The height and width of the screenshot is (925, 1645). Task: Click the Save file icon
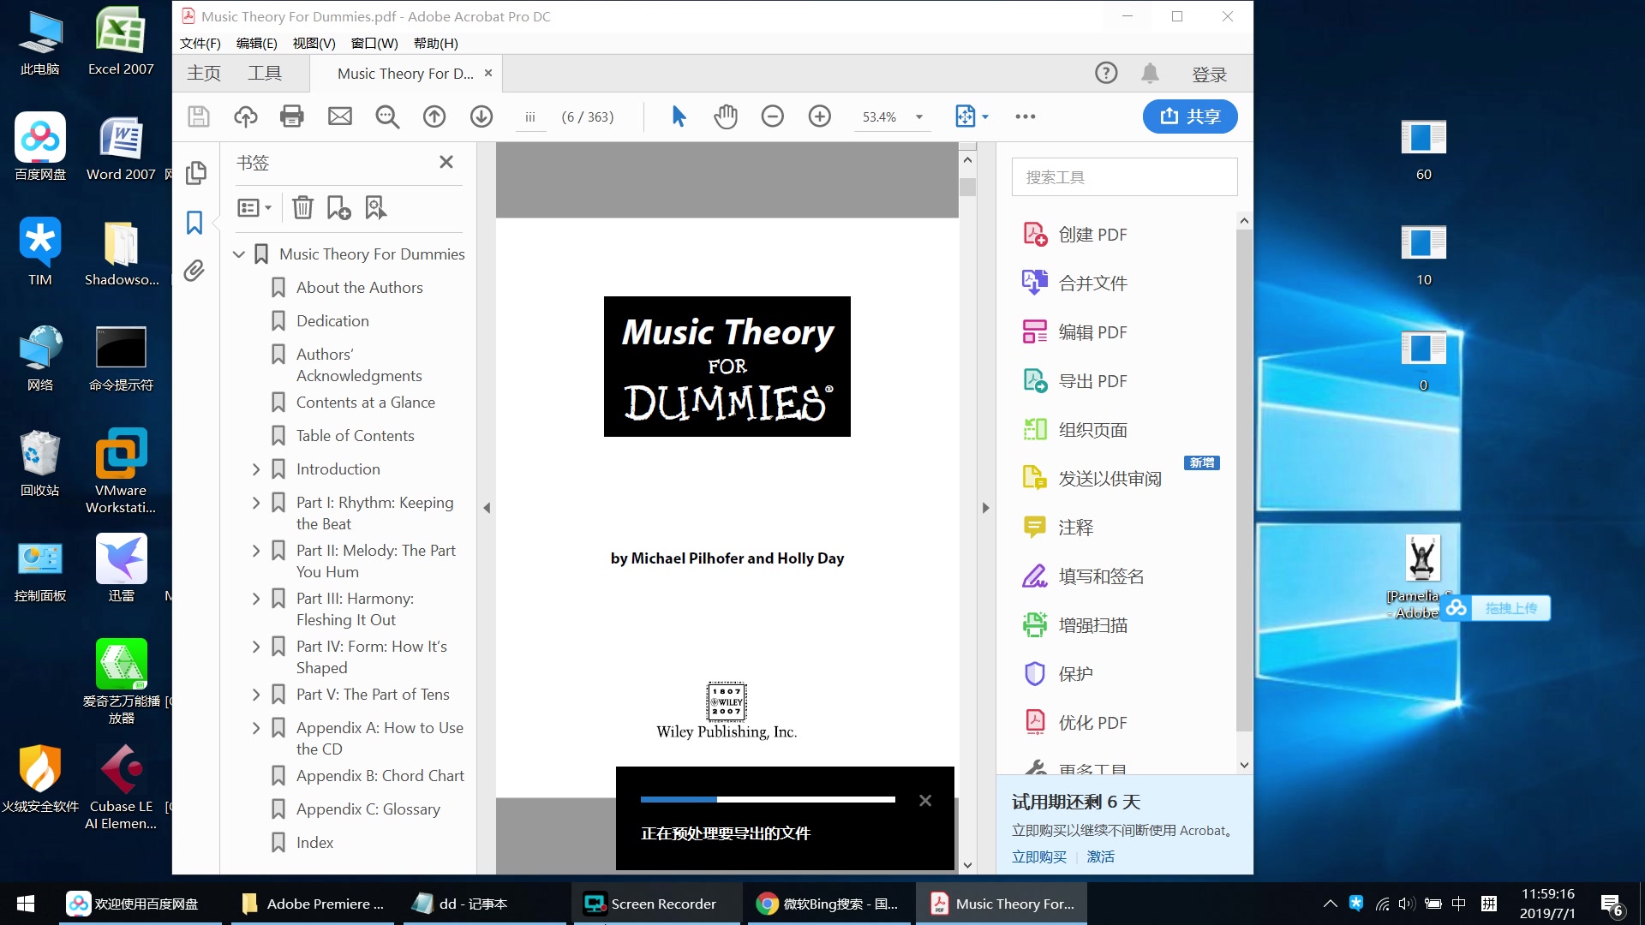(x=199, y=116)
